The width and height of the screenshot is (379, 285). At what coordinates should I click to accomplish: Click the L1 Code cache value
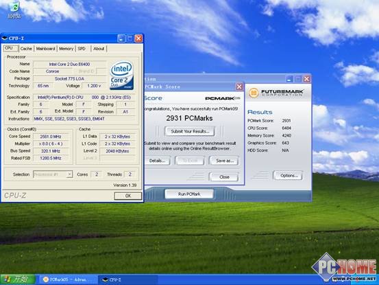pos(117,144)
